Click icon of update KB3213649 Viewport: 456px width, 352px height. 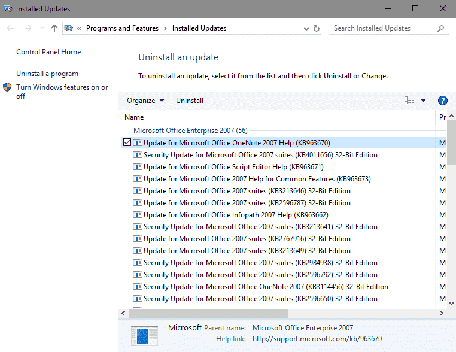138,250
